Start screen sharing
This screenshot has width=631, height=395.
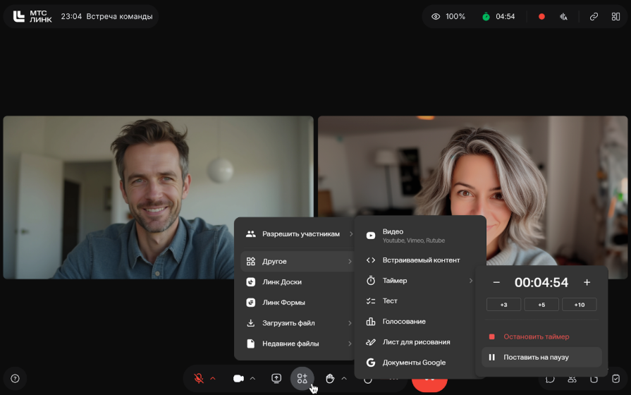point(276,379)
